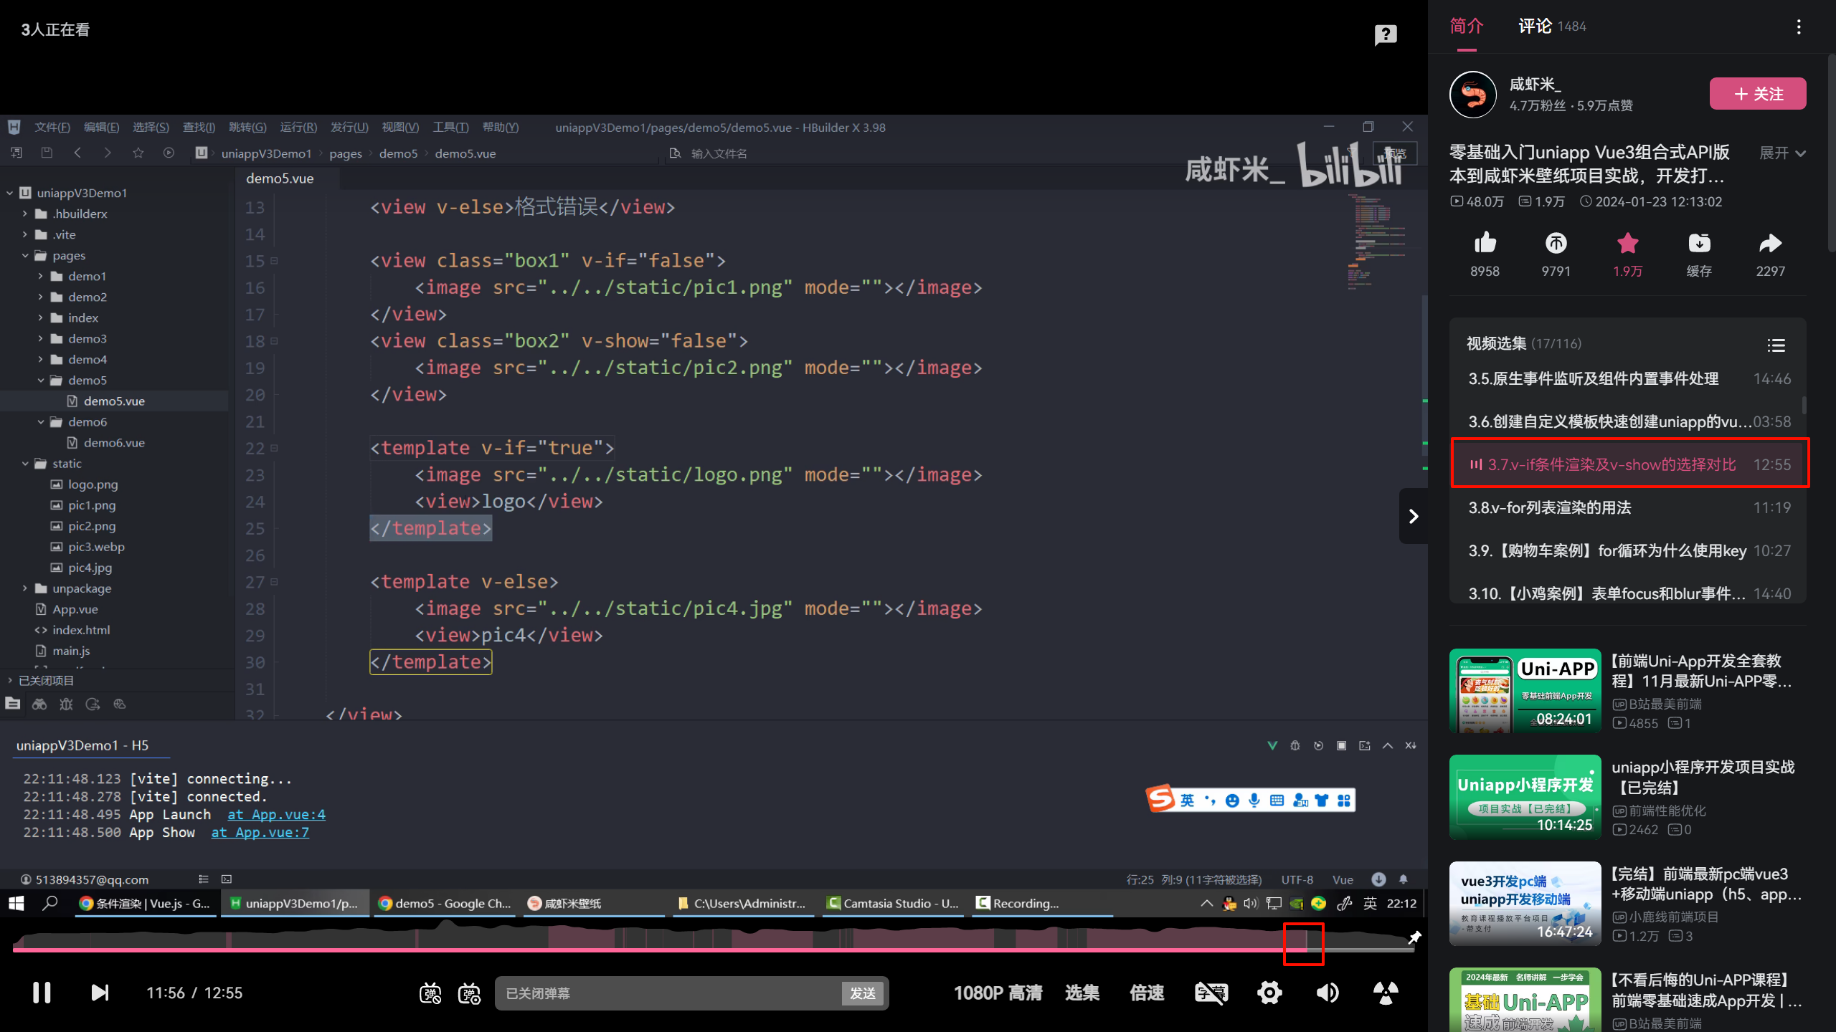
Task: Open the 倍速 playback speed menu
Action: pos(1147,993)
